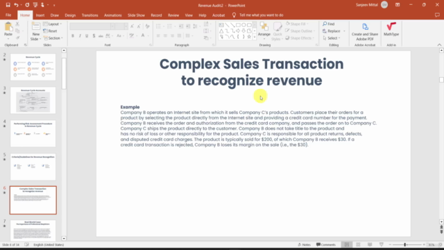The height and width of the screenshot is (250, 444).
Task: Click the Font Color A button
Action: pos(143,35)
